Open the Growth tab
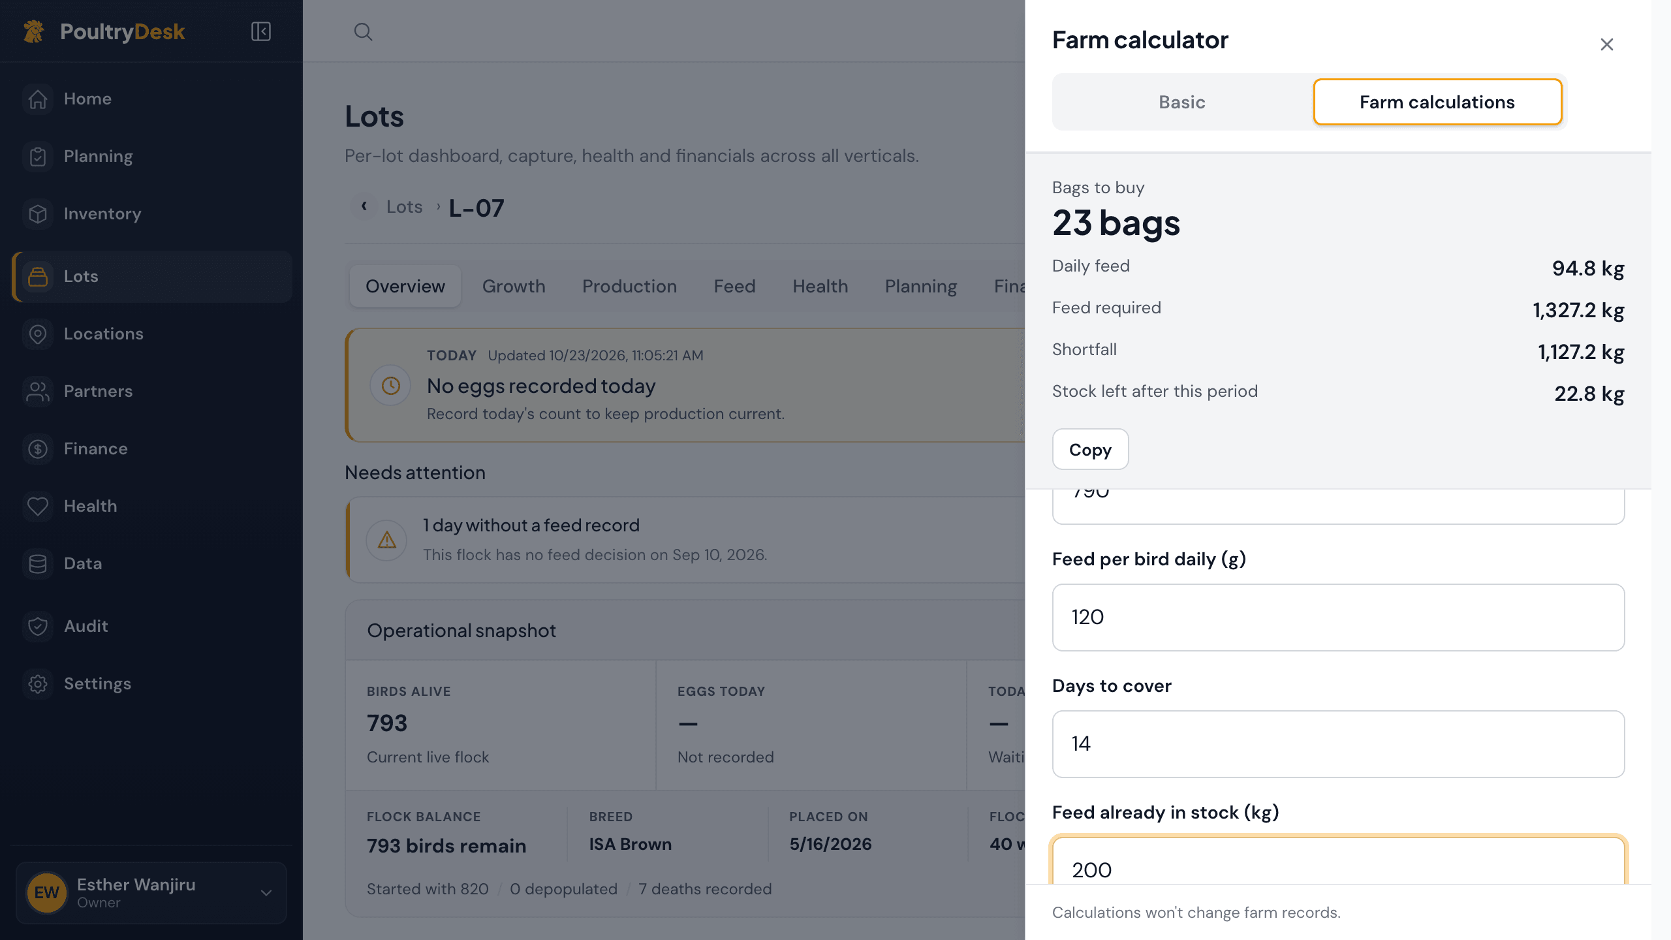 (x=514, y=286)
